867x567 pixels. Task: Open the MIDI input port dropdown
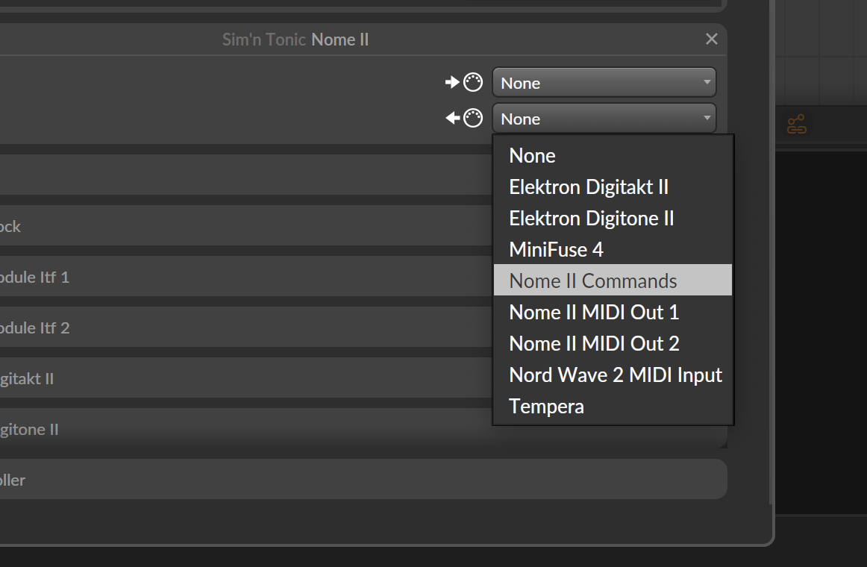click(x=604, y=83)
